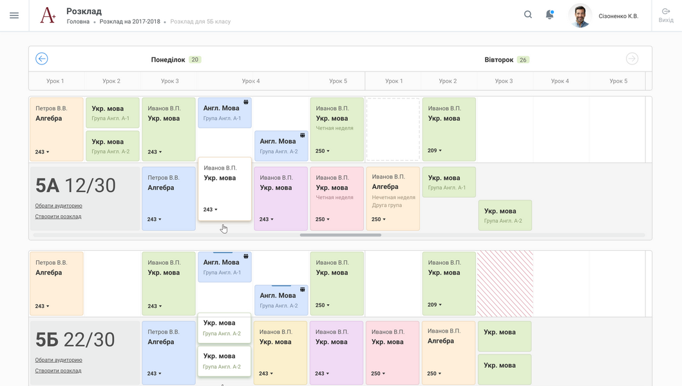Open notifications bell
Screen dimensions: 682x386
point(549,15)
